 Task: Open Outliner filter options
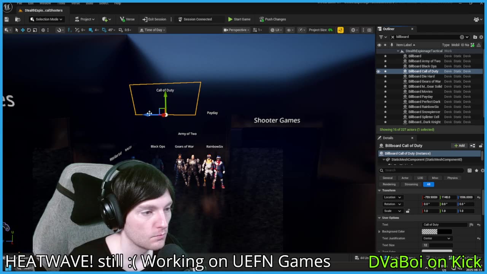click(382, 37)
